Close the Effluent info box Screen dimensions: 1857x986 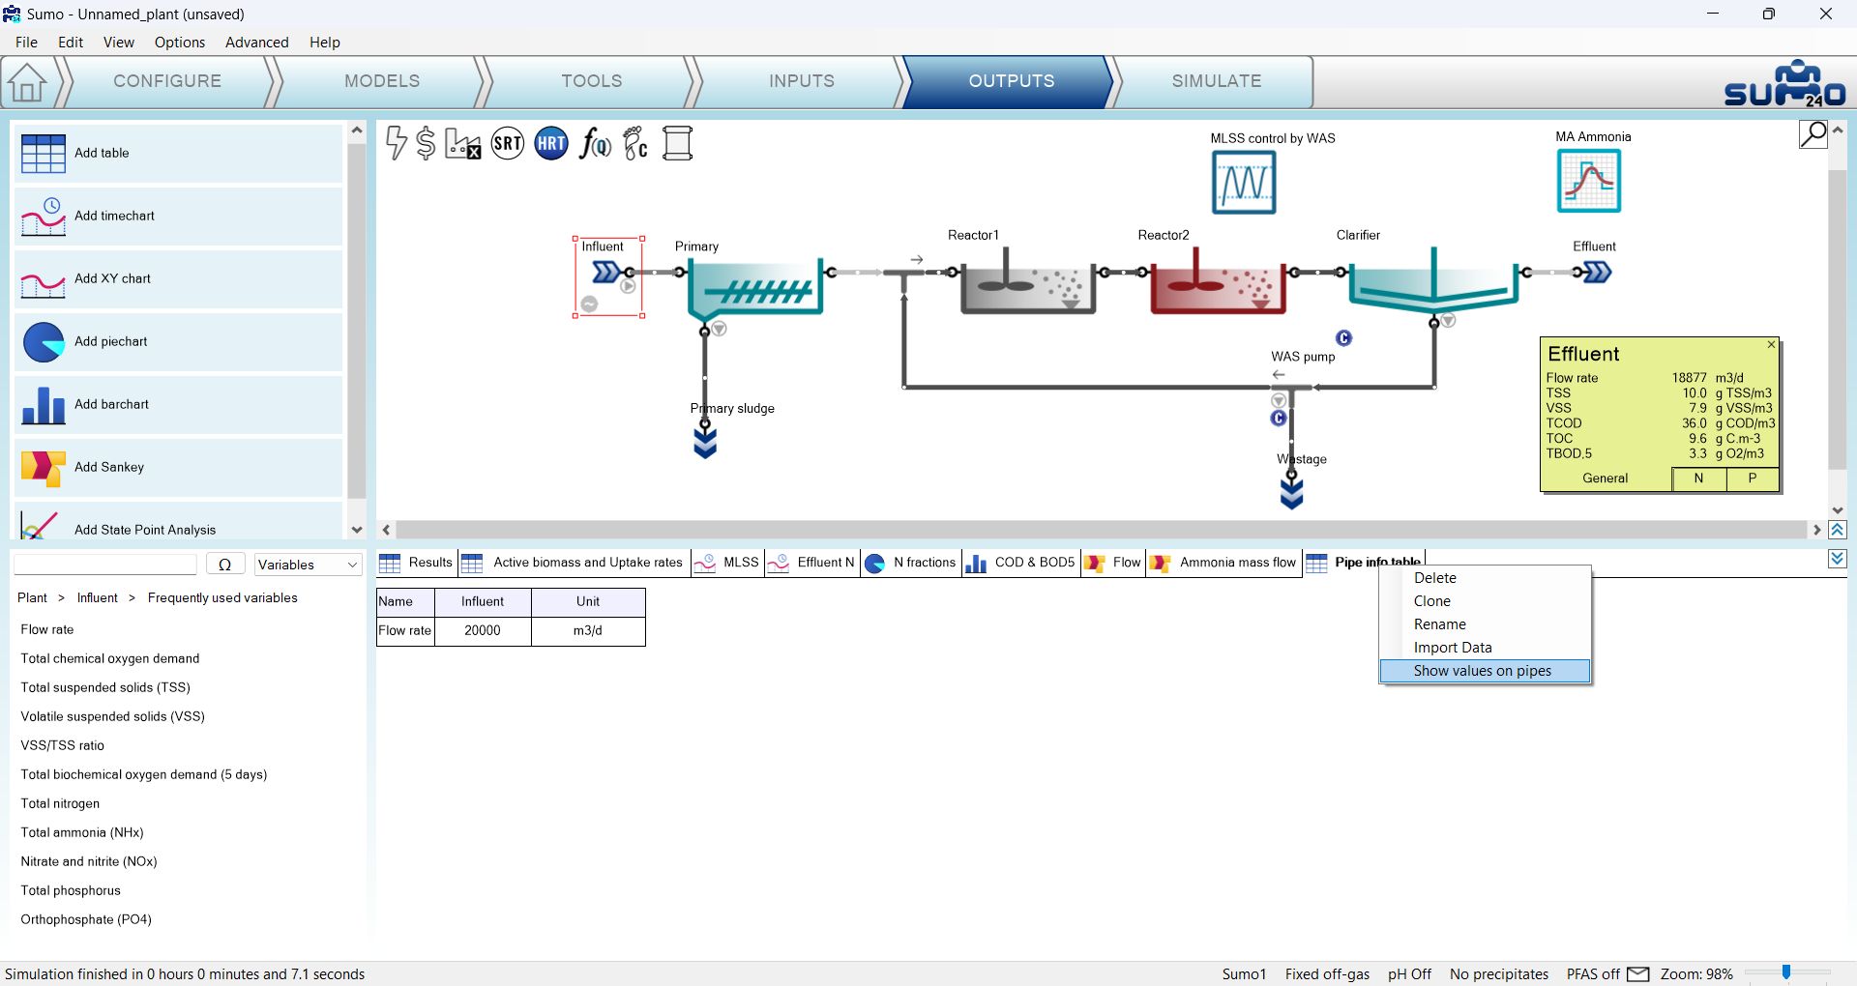point(1771,345)
